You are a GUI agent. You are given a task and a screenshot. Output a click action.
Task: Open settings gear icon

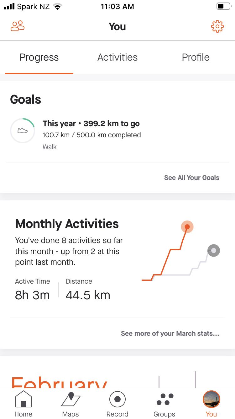pos(217,26)
